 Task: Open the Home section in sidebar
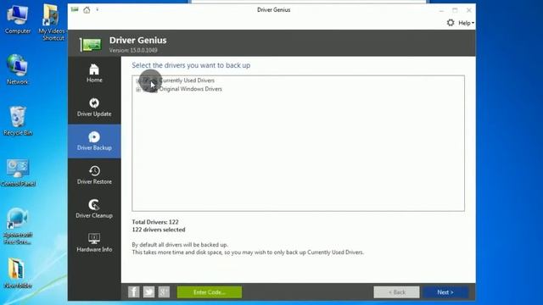(x=94, y=74)
